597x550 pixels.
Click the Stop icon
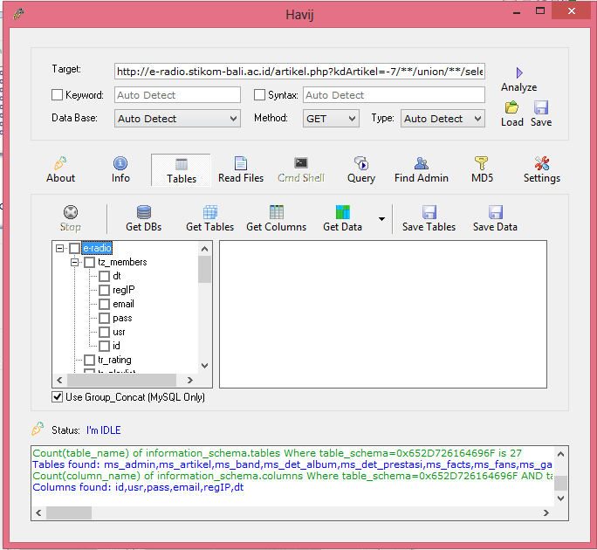71,212
